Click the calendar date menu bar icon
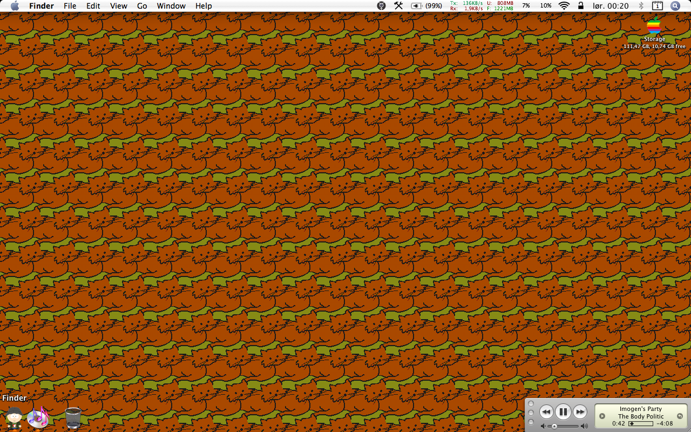 [658, 6]
